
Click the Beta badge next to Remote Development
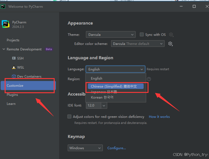[x=49, y=49]
